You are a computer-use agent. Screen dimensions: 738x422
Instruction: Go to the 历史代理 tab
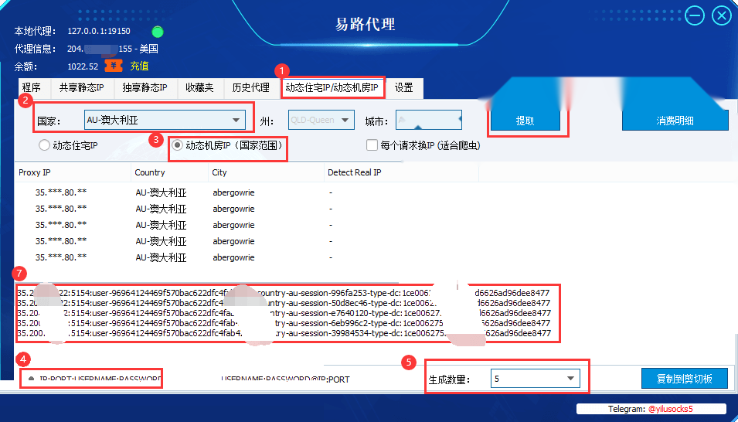251,87
